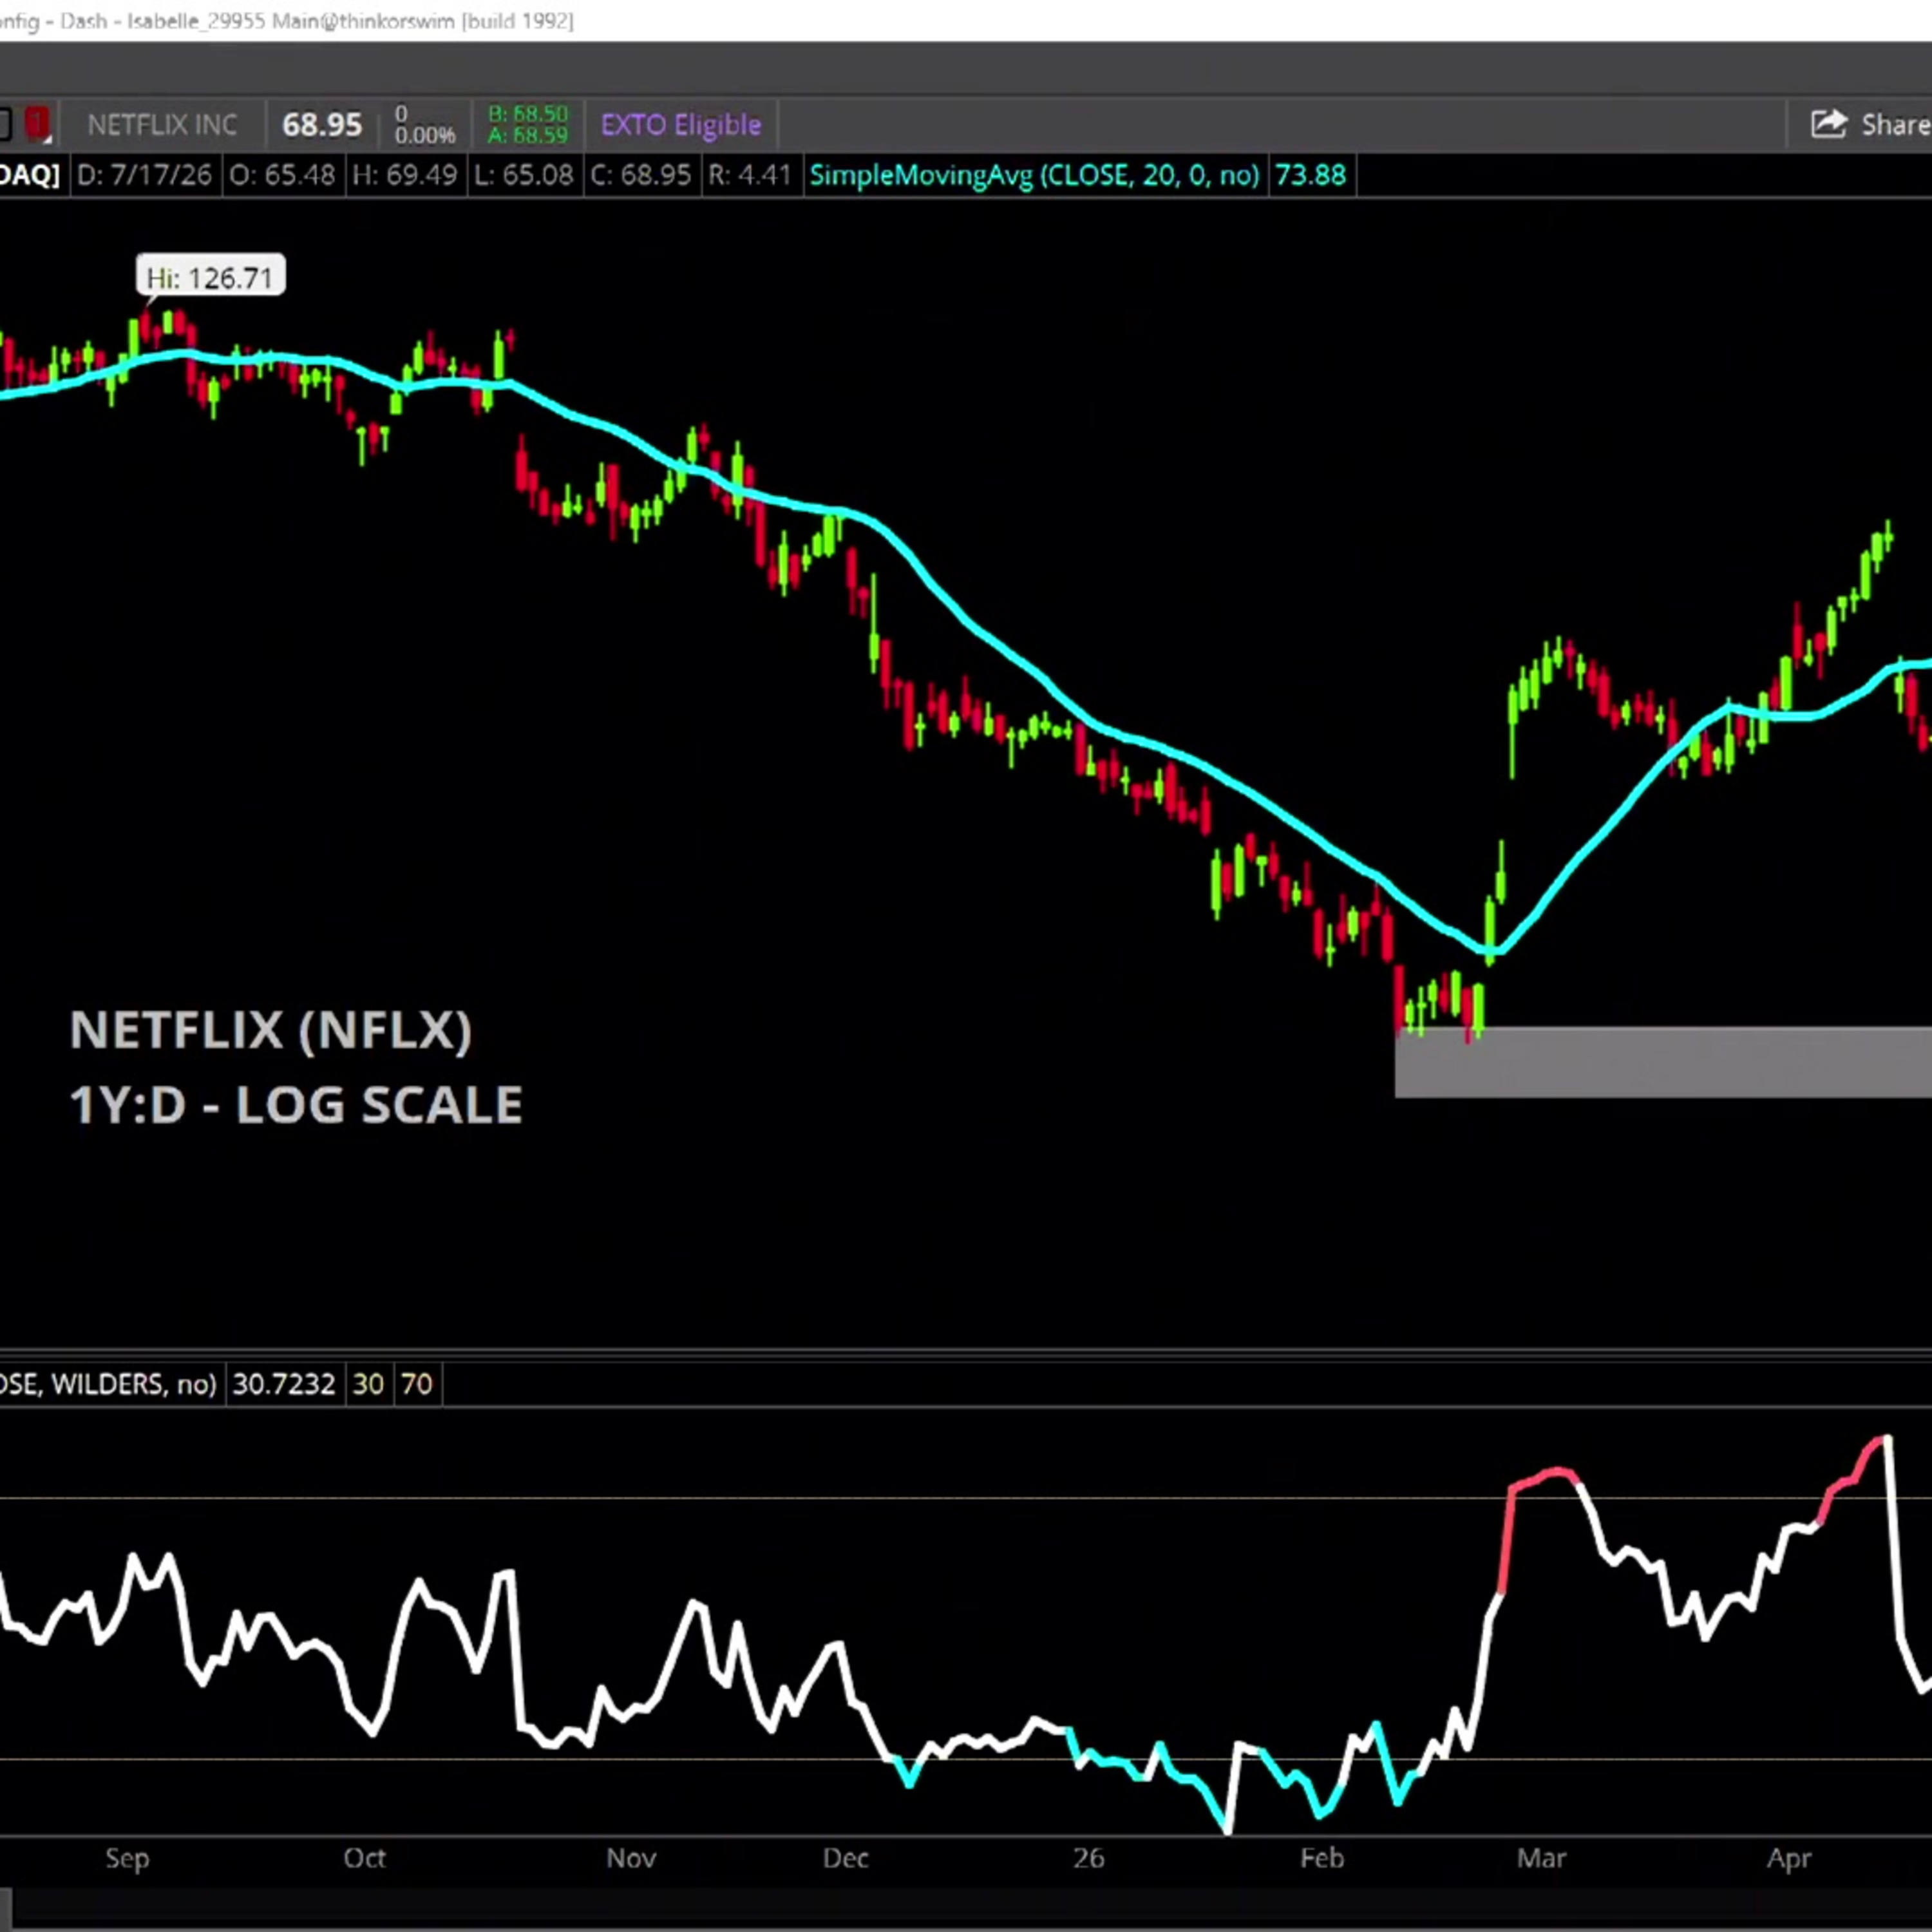Click the B: 68.50 bid quote
1932x1932 pixels.
coord(528,114)
